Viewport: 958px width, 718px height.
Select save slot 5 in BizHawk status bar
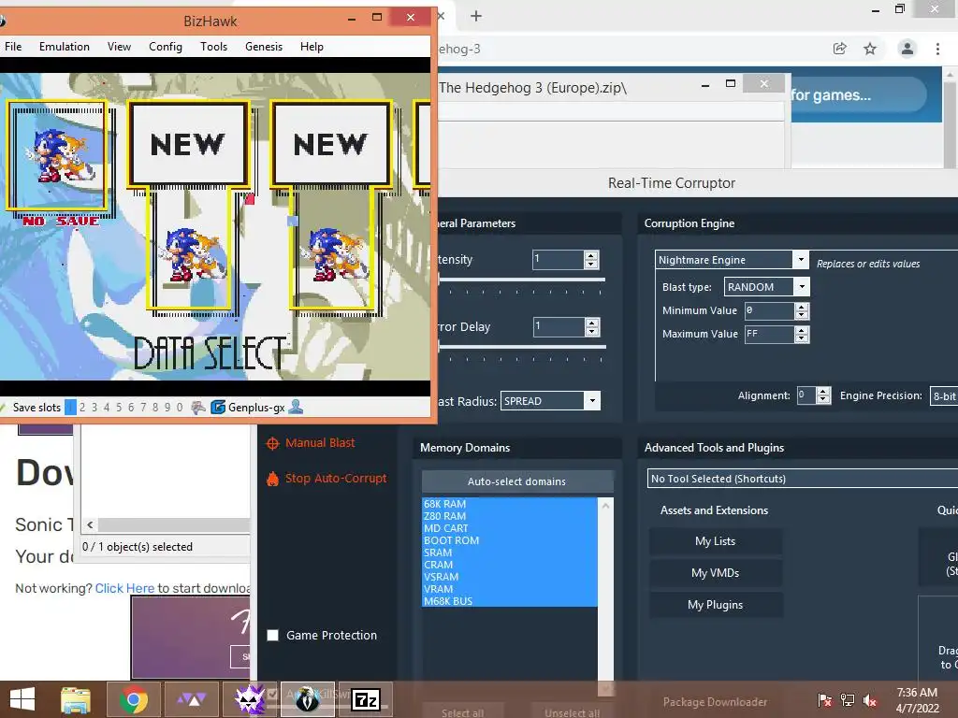coord(119,408)
